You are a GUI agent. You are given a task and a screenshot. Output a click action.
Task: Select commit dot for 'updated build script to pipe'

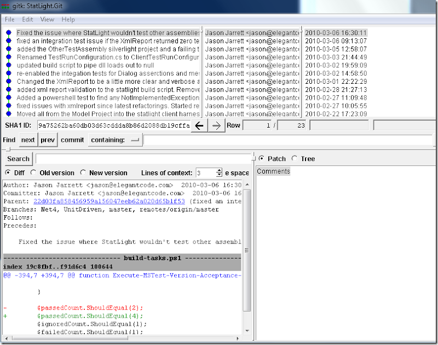coord(9,65)
